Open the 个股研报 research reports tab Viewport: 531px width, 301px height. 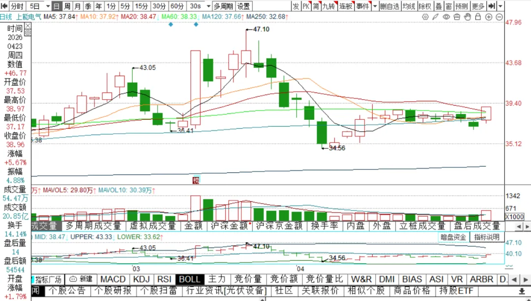pos(113,291)
